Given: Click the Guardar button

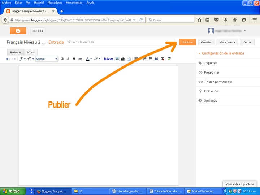Looking at the screenshot, I should tap(206, 42).
